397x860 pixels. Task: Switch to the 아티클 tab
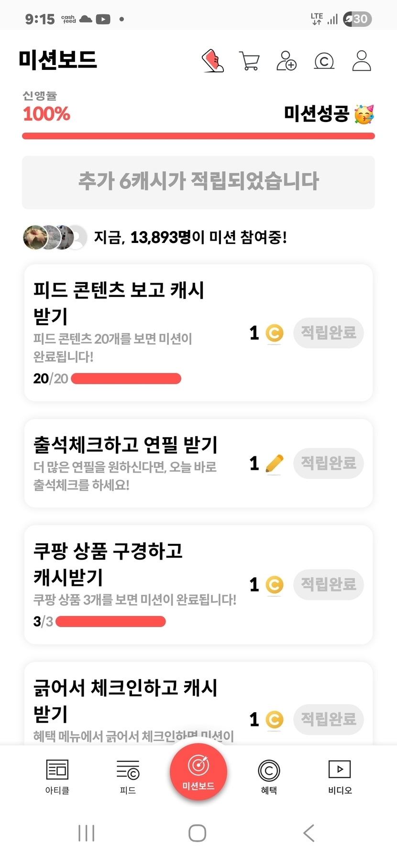click(x=57, y=776)
